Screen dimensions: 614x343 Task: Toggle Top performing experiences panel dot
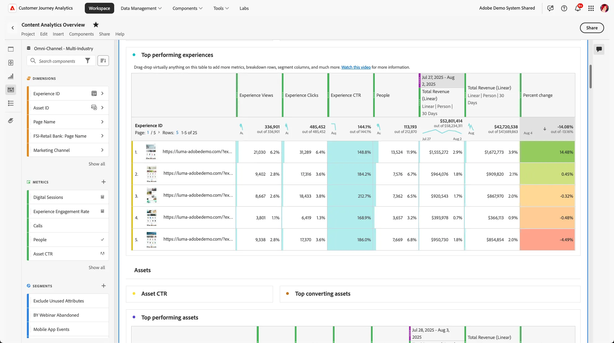134,55
